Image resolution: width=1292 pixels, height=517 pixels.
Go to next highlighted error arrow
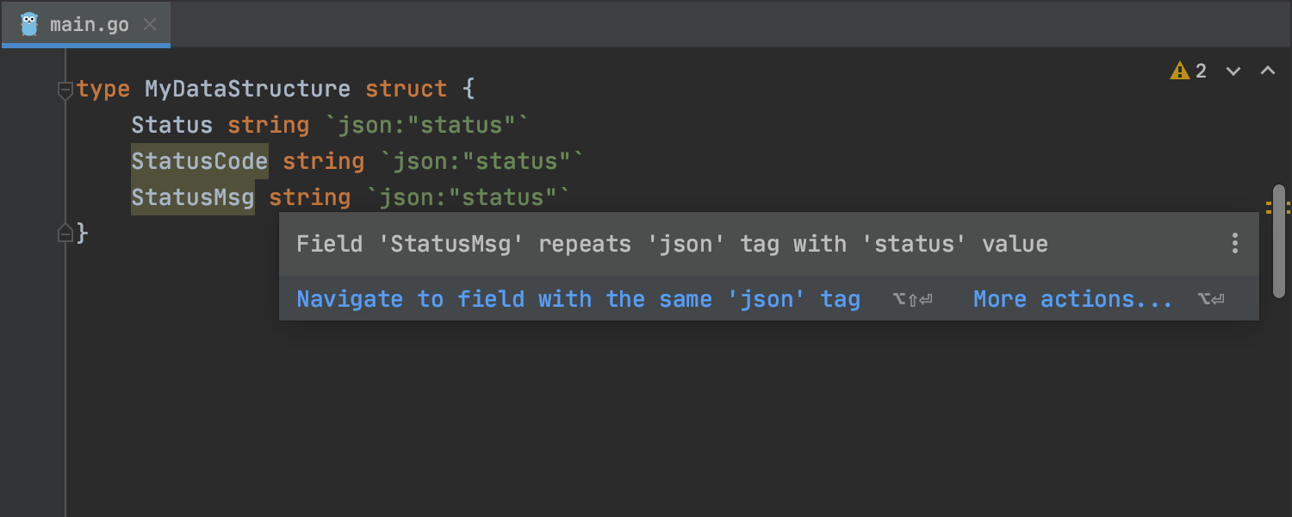point(1233,71)
